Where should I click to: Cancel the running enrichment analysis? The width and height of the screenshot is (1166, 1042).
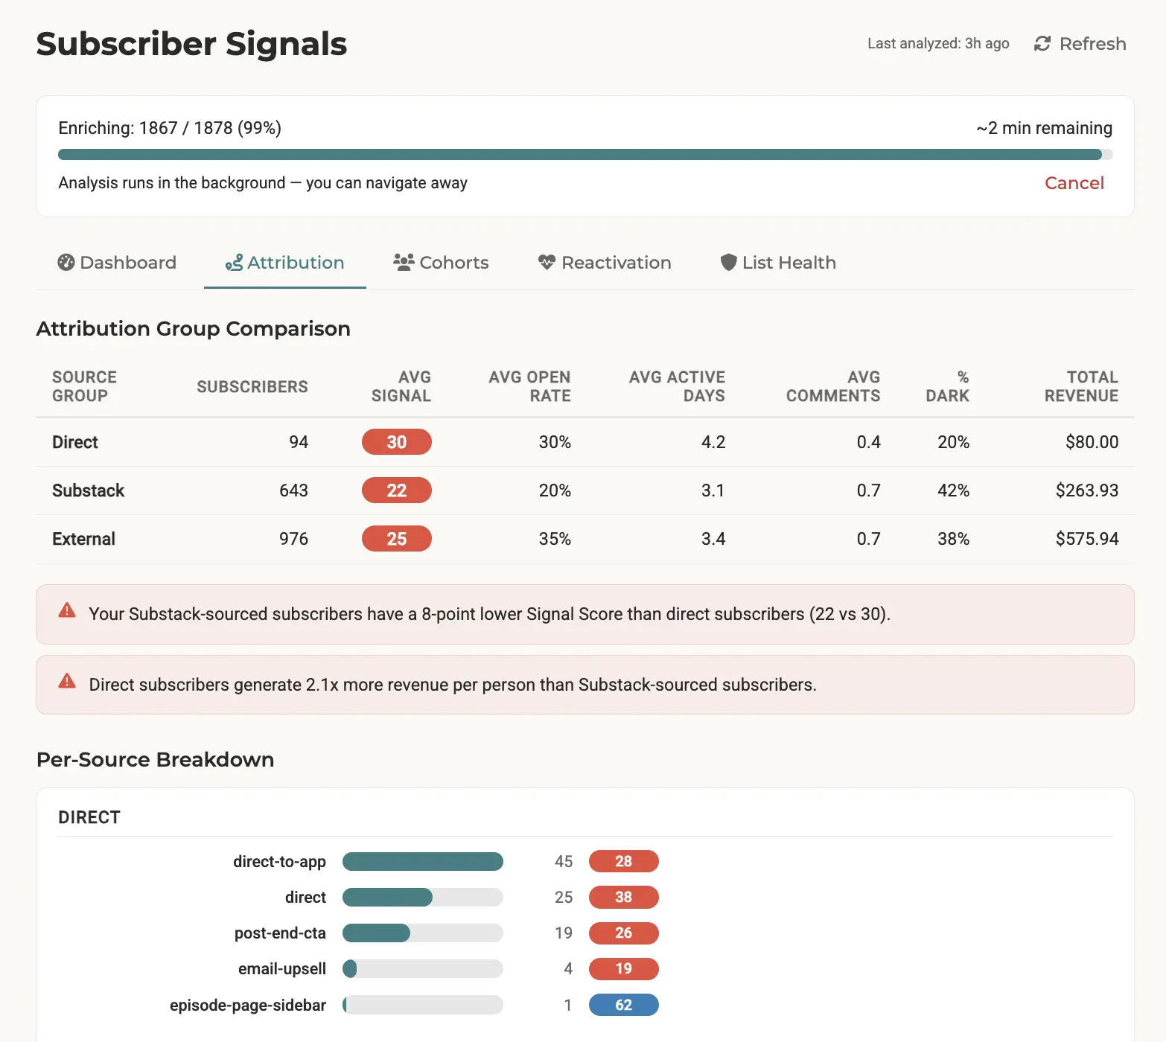click(x=1074, y=182)
